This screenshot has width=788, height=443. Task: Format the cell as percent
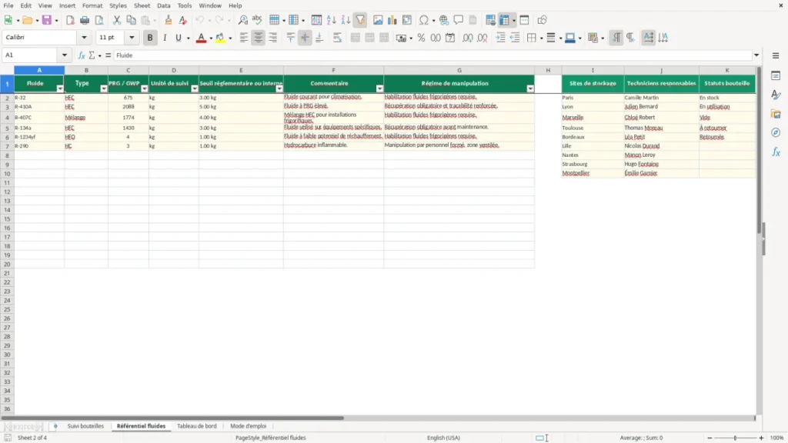421,38
